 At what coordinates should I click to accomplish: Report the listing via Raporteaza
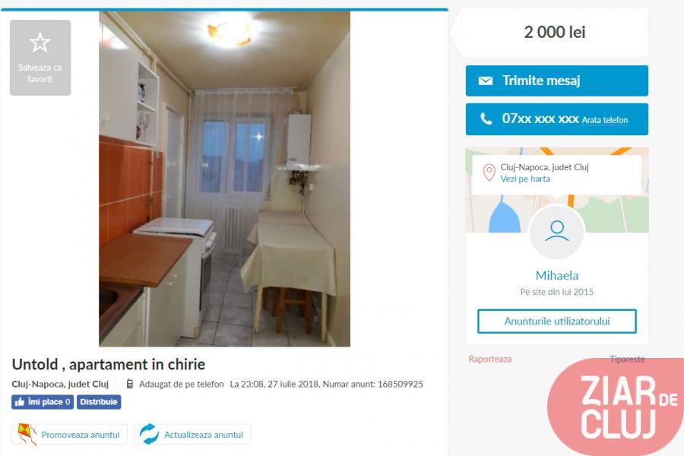(490, 359)
